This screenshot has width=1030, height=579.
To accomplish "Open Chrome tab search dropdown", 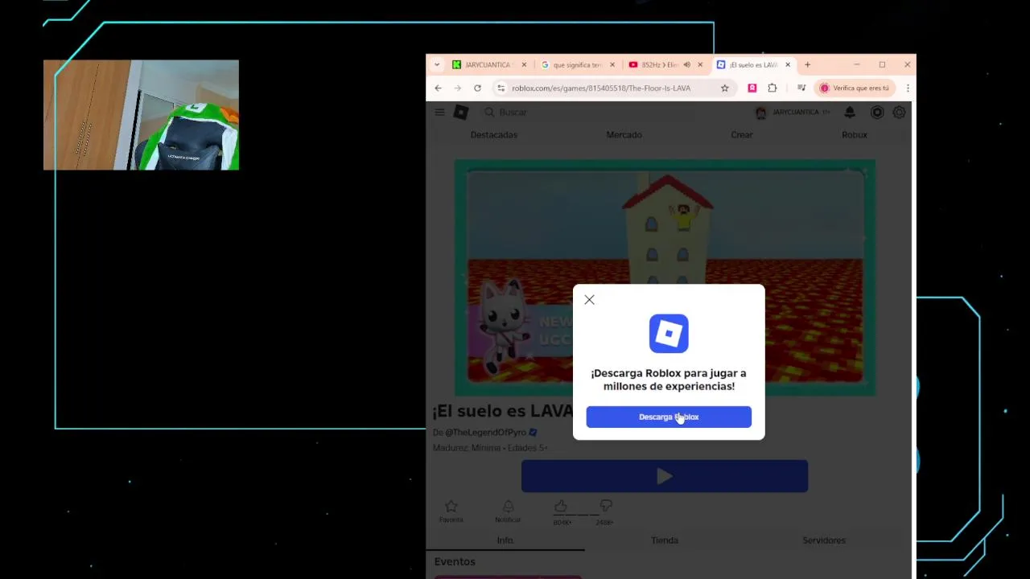I will point(437,64).
